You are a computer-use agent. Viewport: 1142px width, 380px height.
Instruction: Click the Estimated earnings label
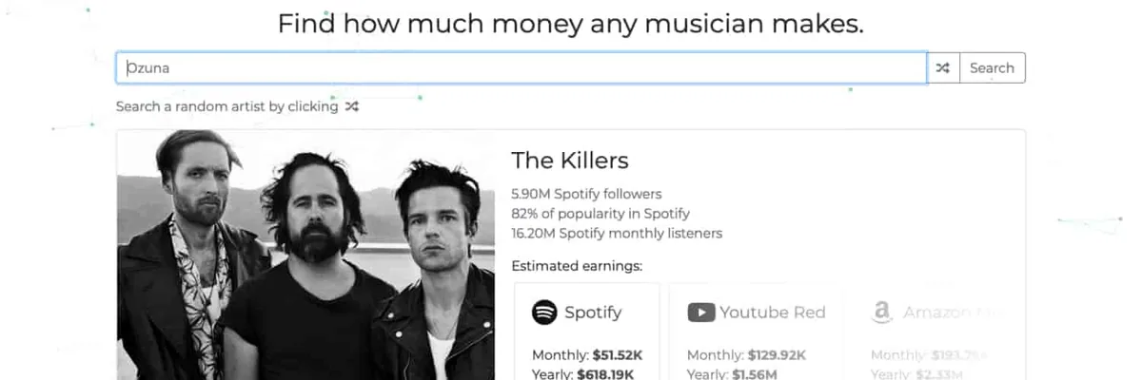(x=577, y=266)
